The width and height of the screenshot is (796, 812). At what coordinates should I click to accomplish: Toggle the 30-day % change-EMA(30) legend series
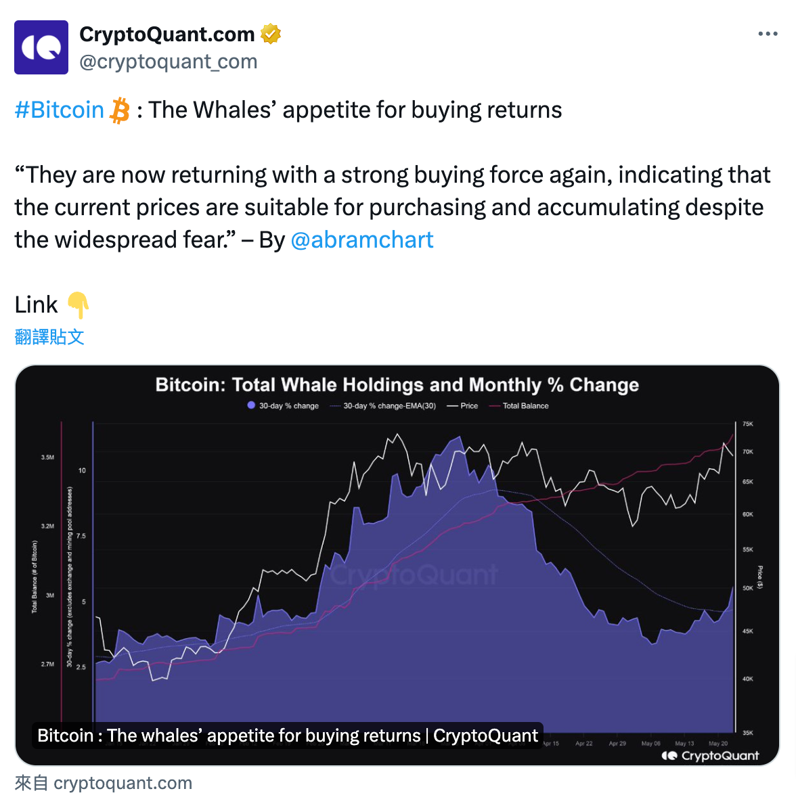[x=383, y=406]
